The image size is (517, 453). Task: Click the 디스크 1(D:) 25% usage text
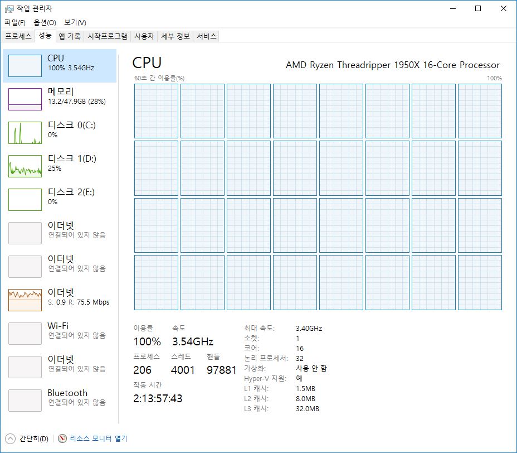(55, 168)
